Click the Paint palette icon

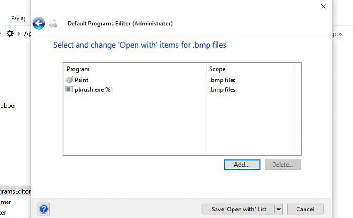(69, 80)
